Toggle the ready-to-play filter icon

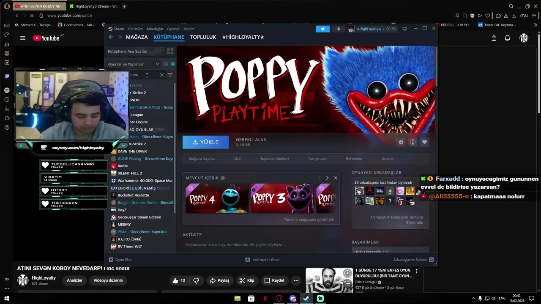click(x=173, y=64)
